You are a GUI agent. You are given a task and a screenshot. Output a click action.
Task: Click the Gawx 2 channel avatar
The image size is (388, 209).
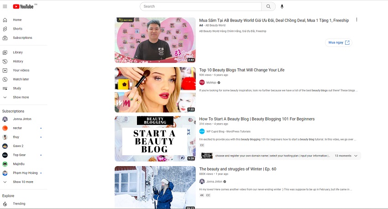click(x=5, y=146)
